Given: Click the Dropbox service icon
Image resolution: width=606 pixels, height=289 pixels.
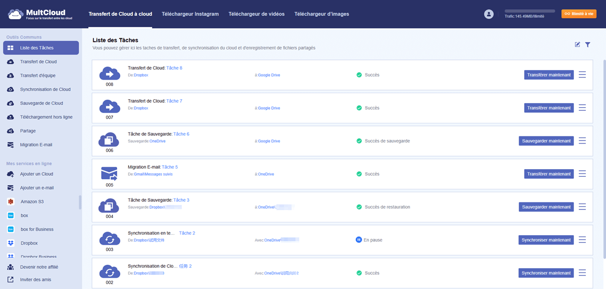Looking at the screenshot, I should (11, 243).
